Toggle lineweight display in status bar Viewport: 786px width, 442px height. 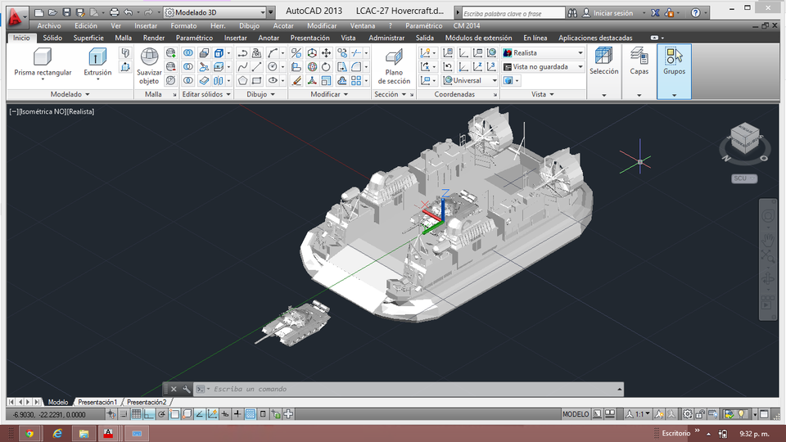pos(237,414)
